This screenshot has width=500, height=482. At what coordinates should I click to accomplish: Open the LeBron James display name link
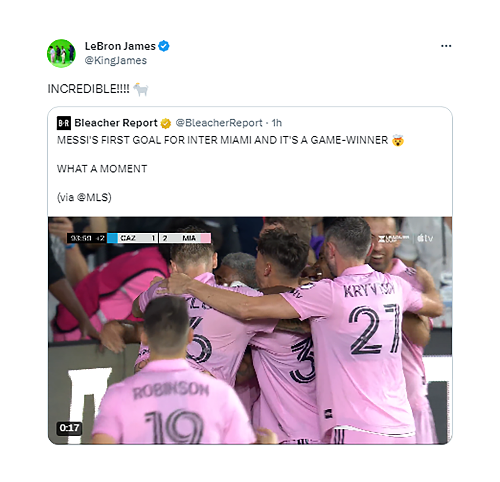click(120, 46)
